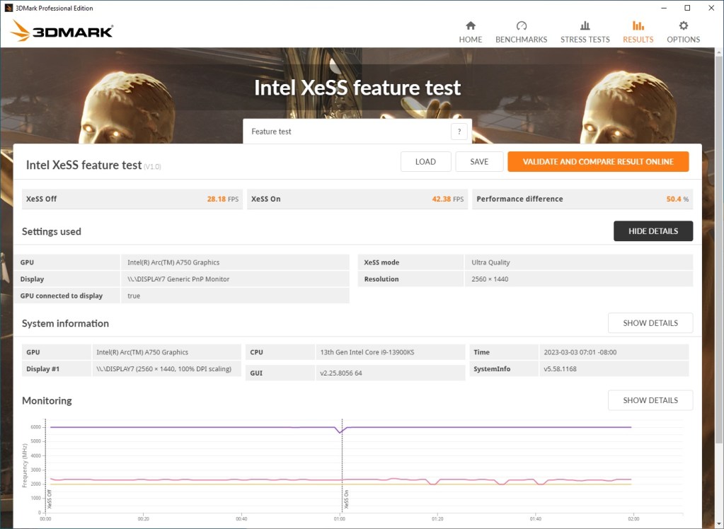
Task: Go to Benchmarks gauge icon
Action: click(522, 25)
